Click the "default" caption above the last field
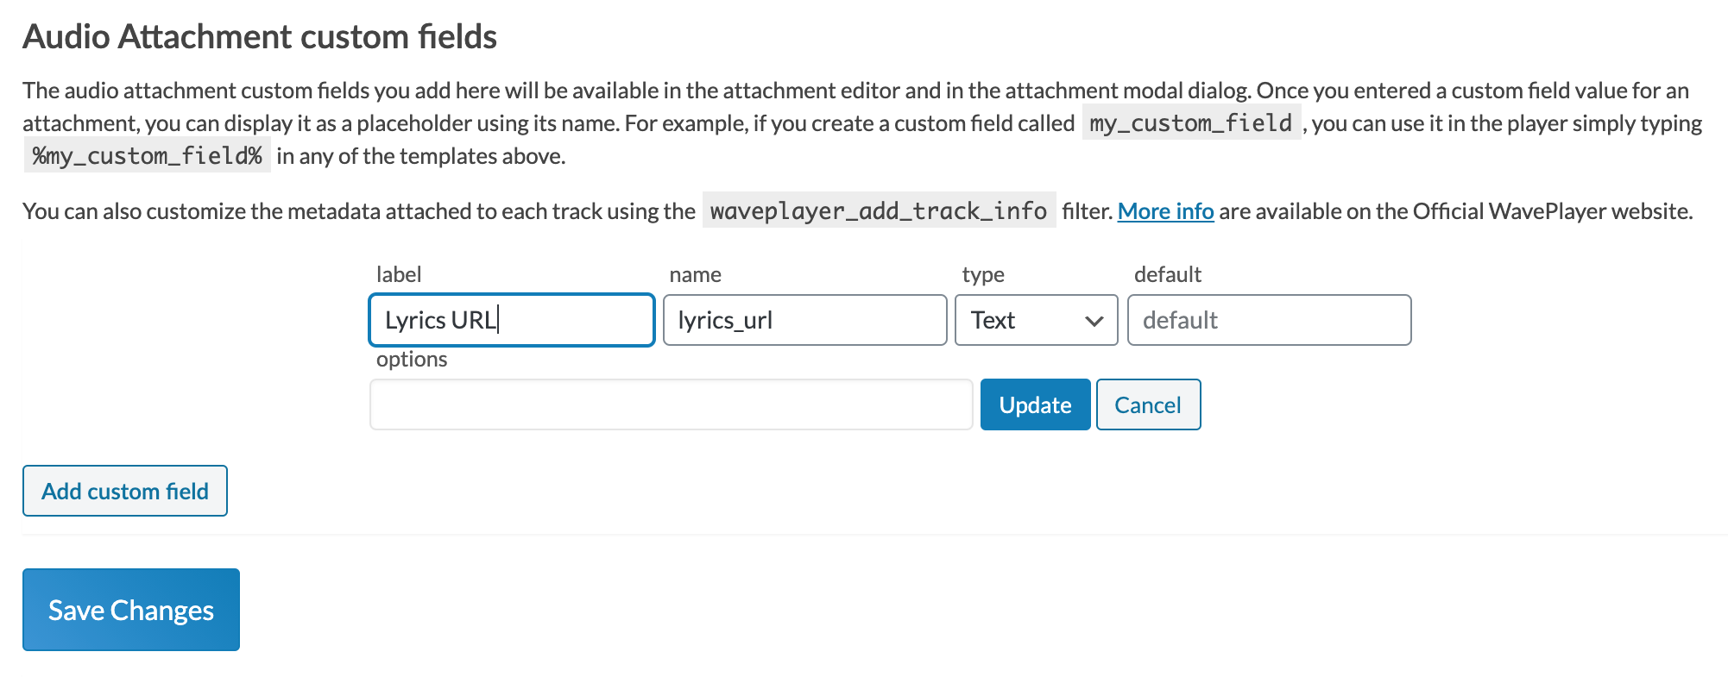This screenshot has width=1728, height=677. point(1167,274)
